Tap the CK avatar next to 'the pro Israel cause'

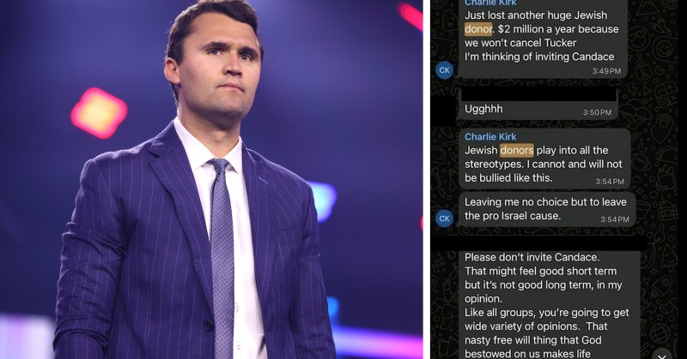pos(444,218)
